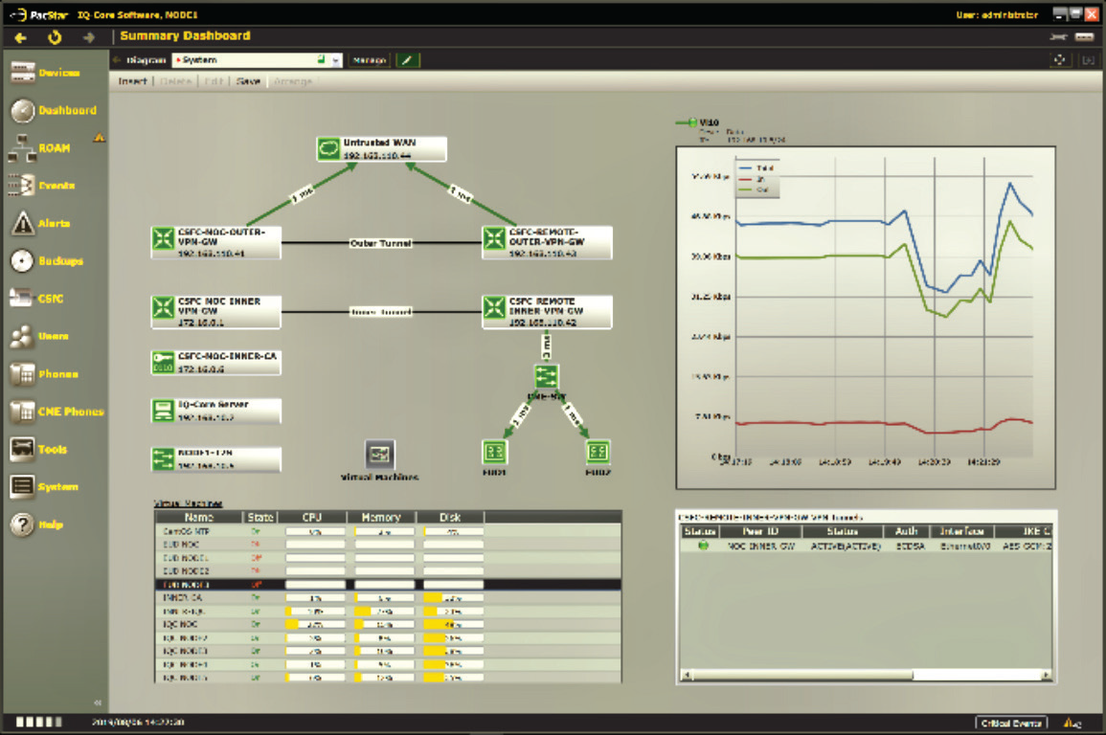This screenshot has width=1106, height=735.
Task: Select the CSFC REMOTE INNER VPN GW node
Action: pos(547,311)
